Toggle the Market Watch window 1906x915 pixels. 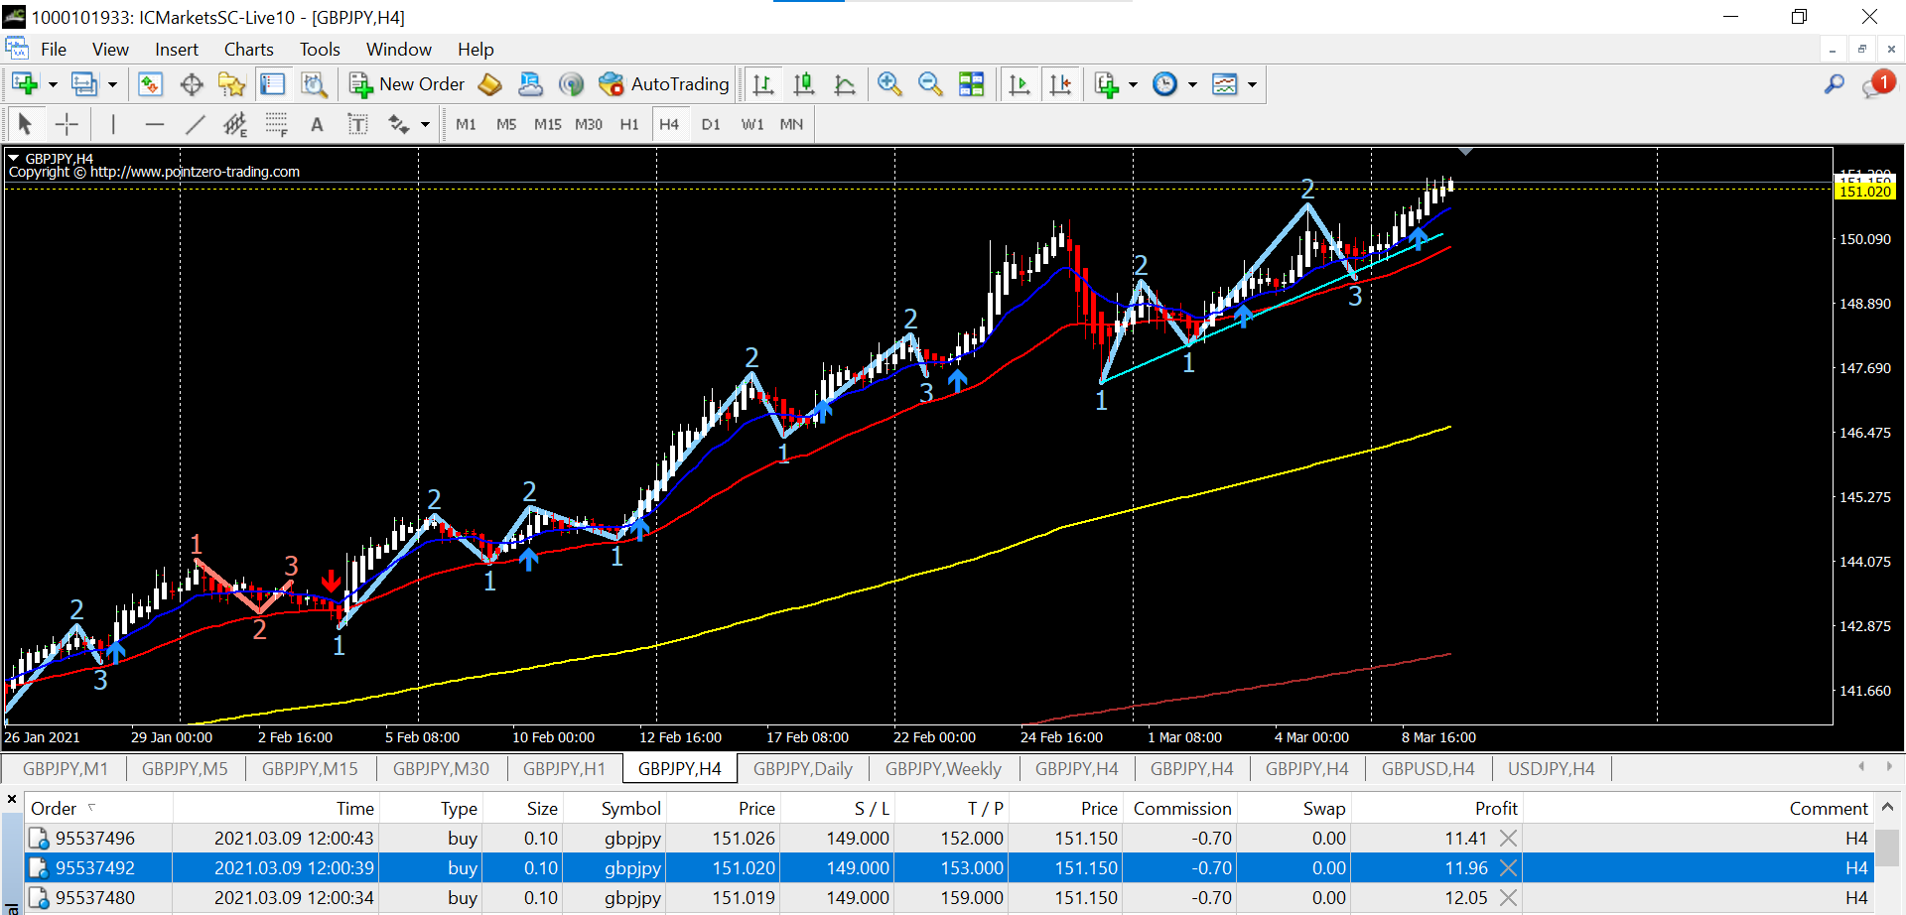(150, 84)
